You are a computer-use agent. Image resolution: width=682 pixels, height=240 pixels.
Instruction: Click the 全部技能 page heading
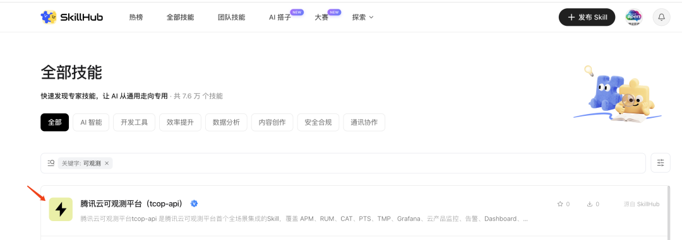tap(71, 72)
